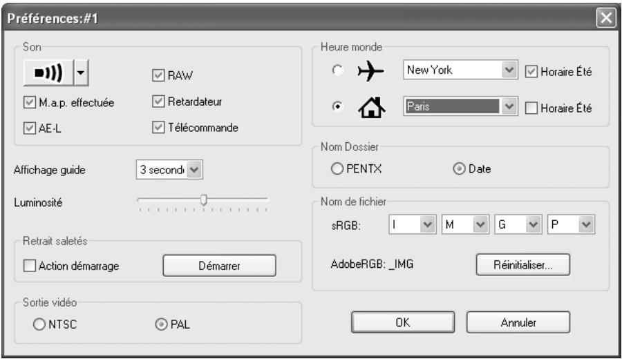The height and width of the screenshot is (359, 622).
Task: Open the sRGB dropdown showing G
Action: pos(518,224)
